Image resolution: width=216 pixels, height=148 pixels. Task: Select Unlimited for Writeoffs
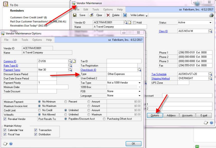pyautogui.click(x=66, y=115)
